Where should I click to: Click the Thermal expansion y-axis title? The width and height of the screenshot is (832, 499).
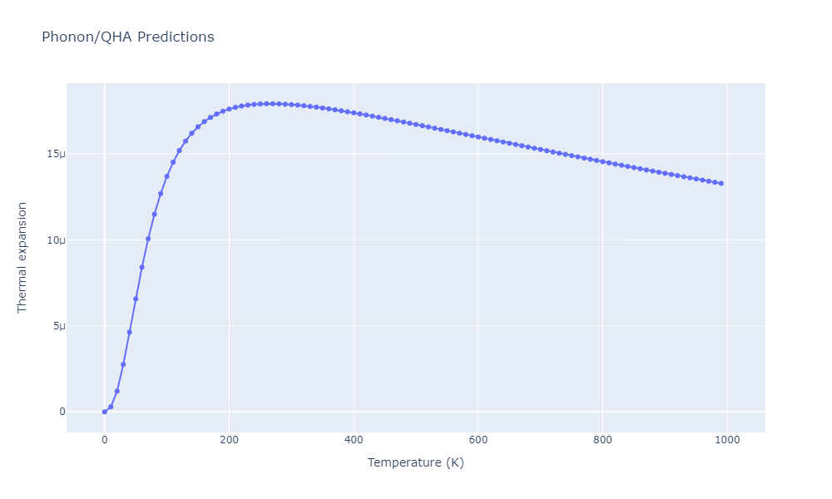coord(22,257)
